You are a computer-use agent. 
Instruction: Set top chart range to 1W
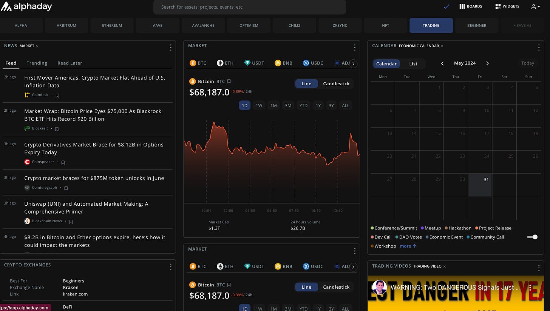(x=259, y=106)
